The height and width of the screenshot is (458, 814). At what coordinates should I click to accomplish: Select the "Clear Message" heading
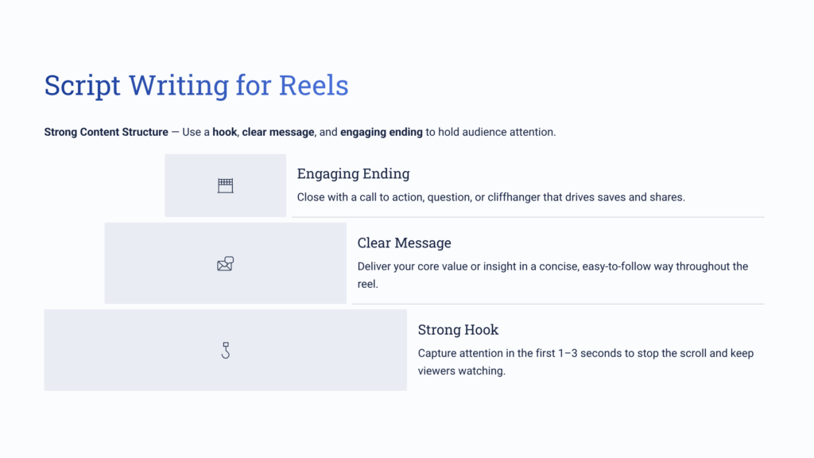(404, 243)
